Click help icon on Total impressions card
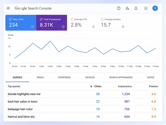 63,27
